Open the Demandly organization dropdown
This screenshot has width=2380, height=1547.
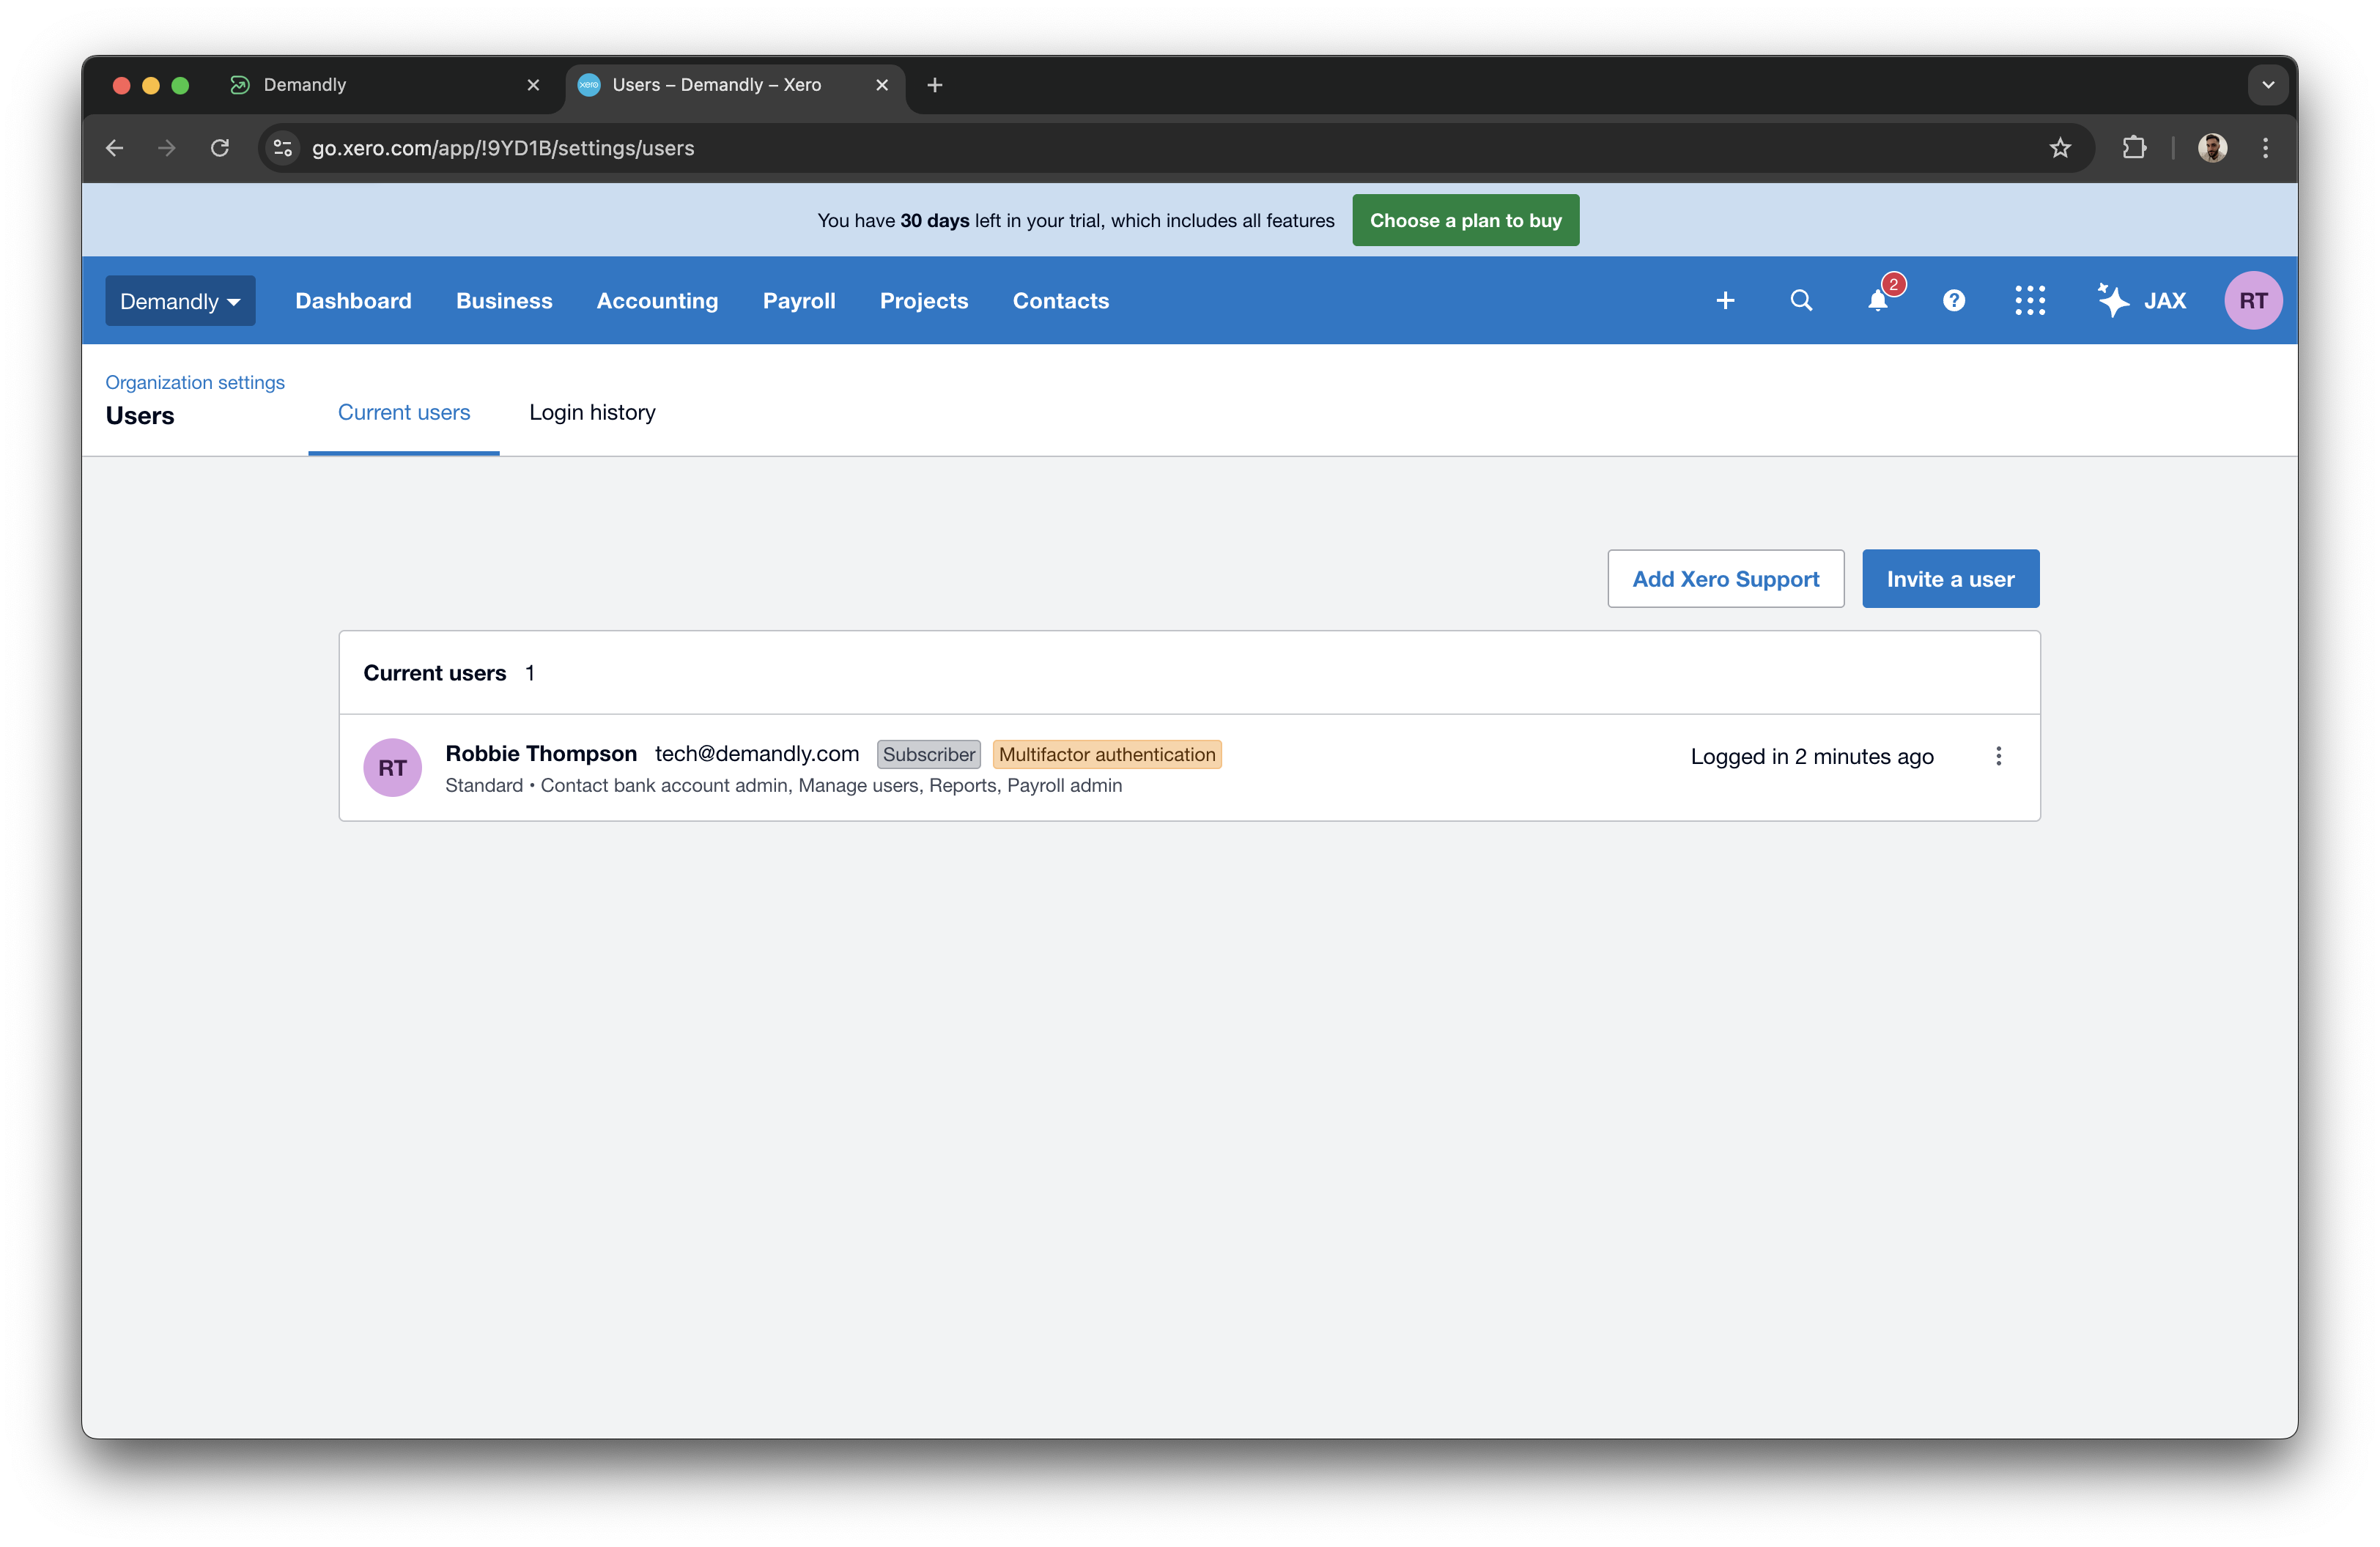pyautogui.click(x=180, y=300)
